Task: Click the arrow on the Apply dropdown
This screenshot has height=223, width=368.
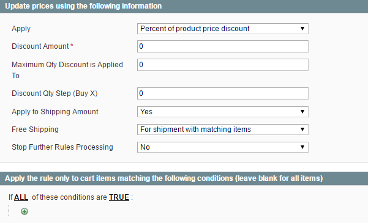Action: pyautogui.click(x=302, y=29)
